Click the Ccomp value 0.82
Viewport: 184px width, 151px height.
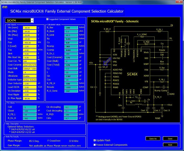(x=71, y=50)
